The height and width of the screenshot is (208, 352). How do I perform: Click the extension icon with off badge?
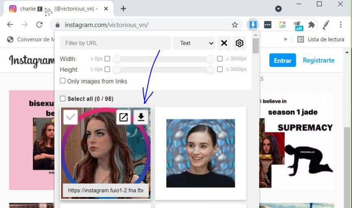pos(298,25)
